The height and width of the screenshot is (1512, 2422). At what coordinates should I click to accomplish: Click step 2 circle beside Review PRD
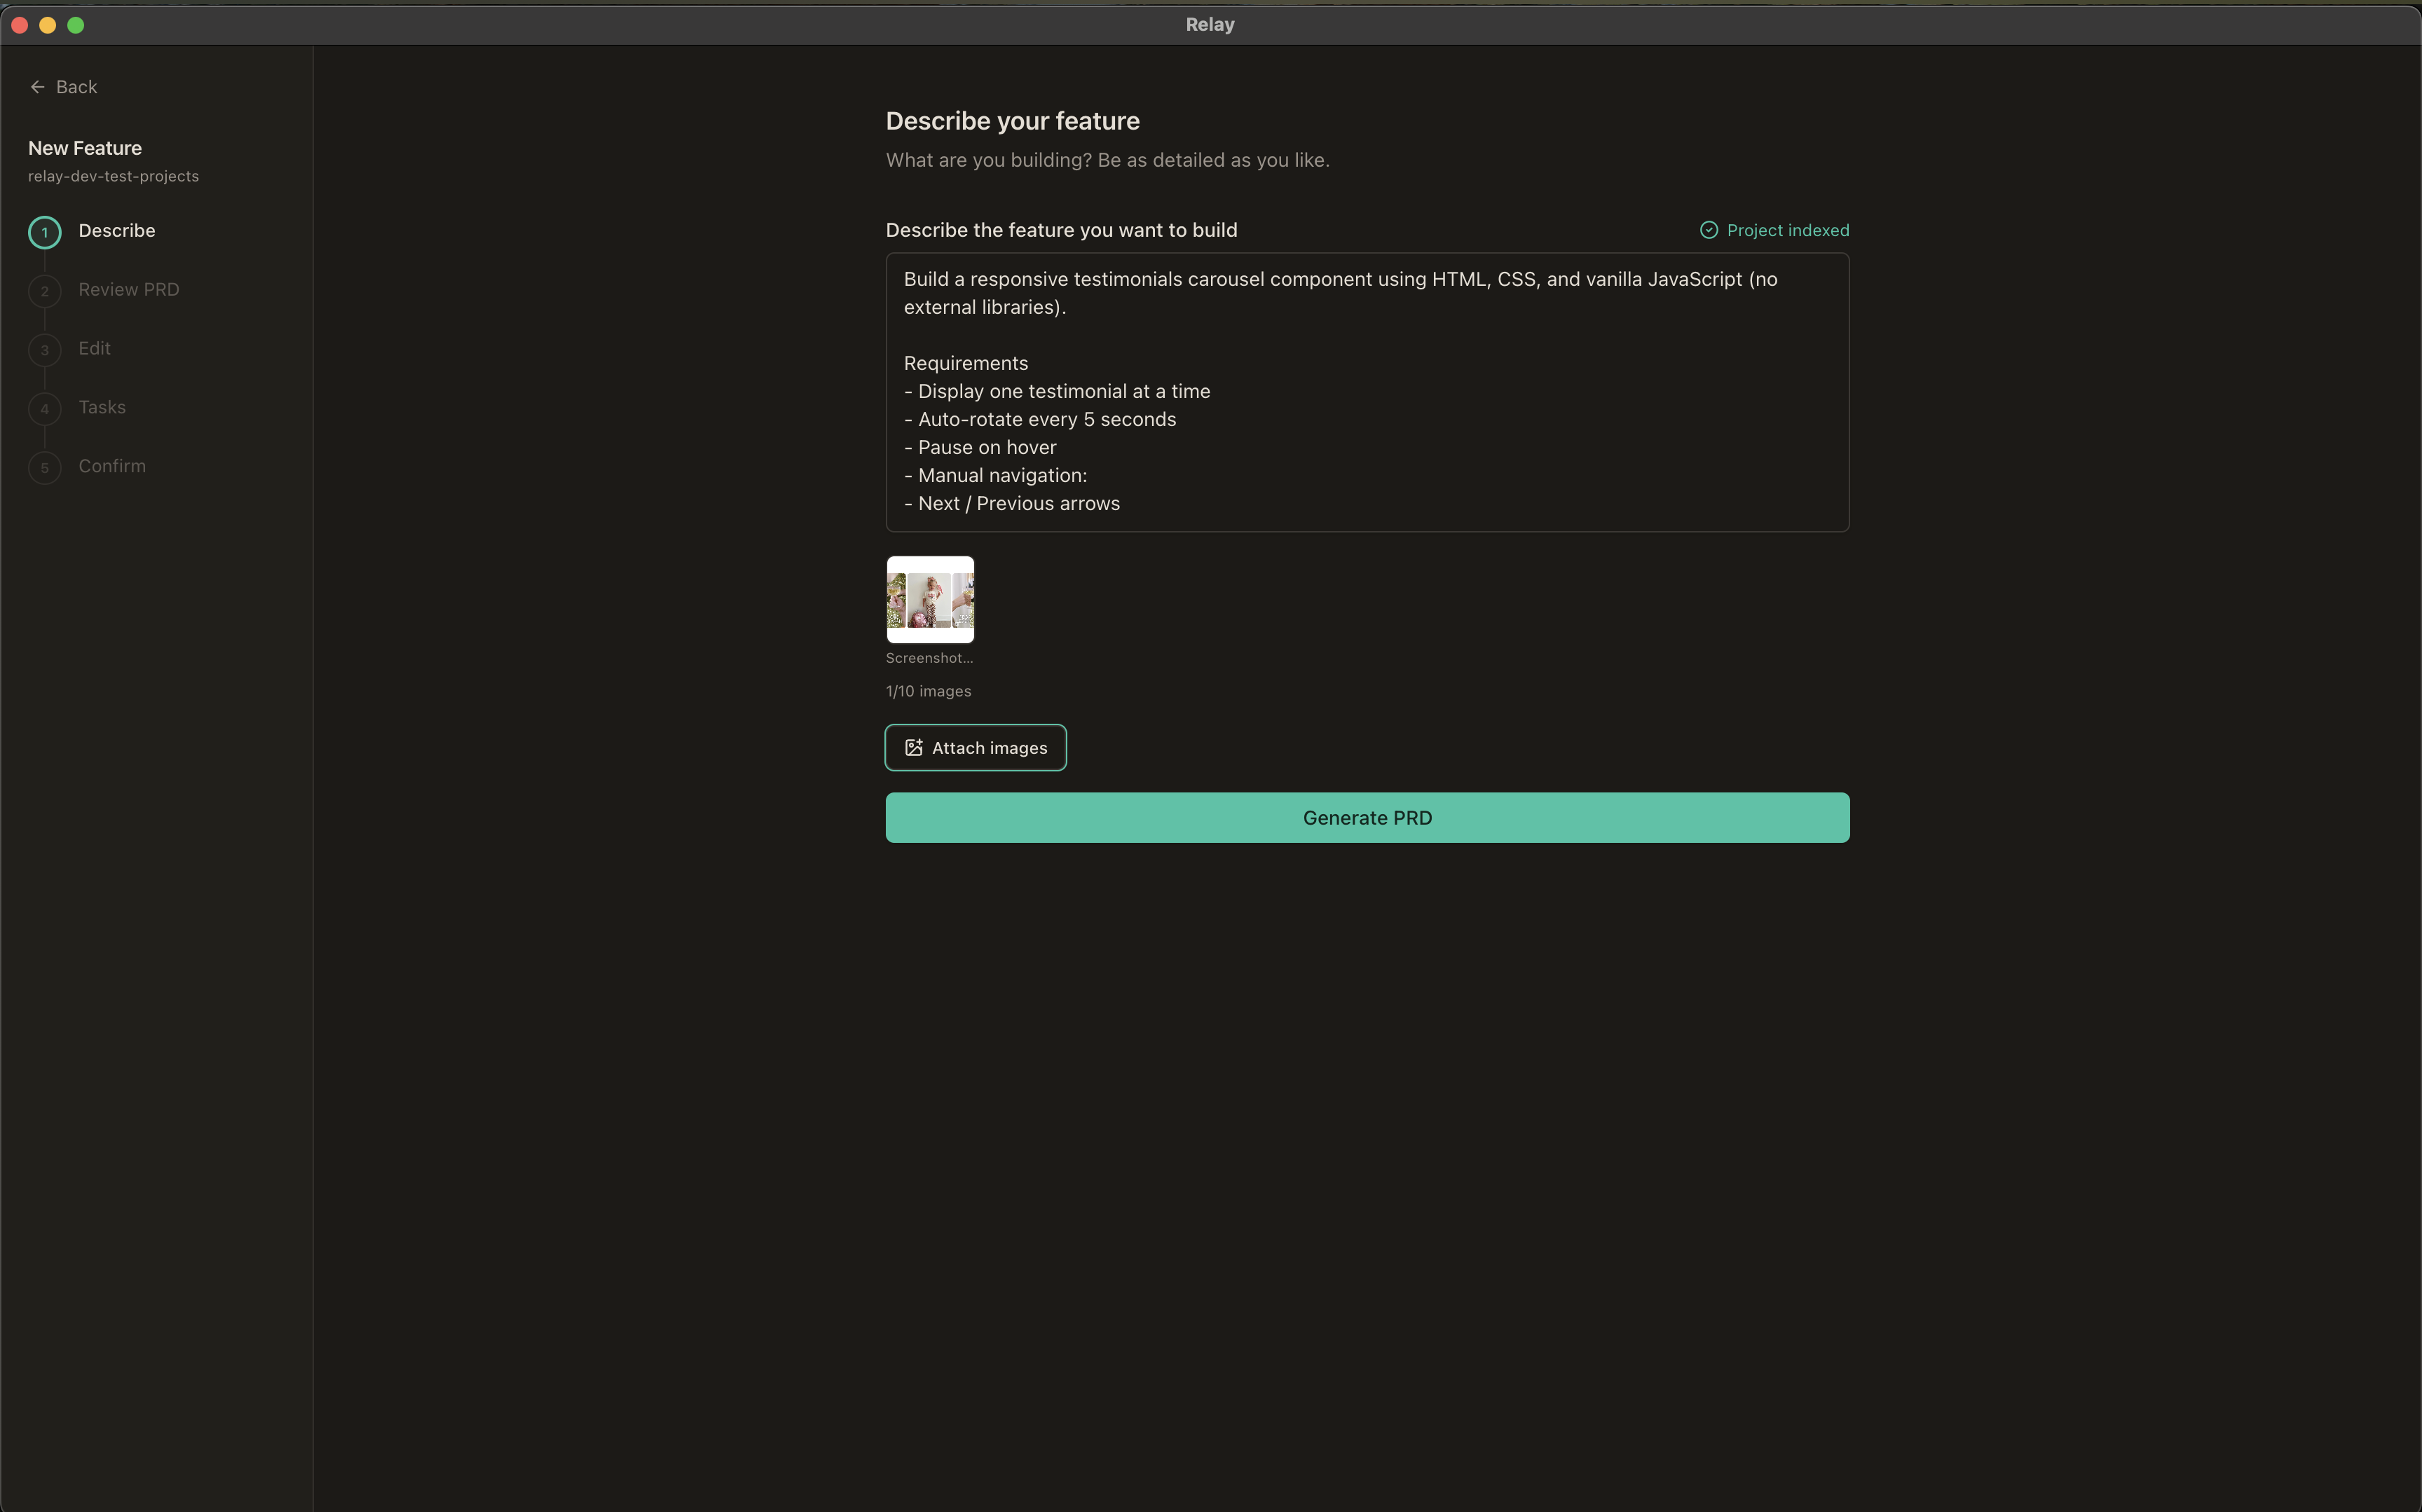44,291
